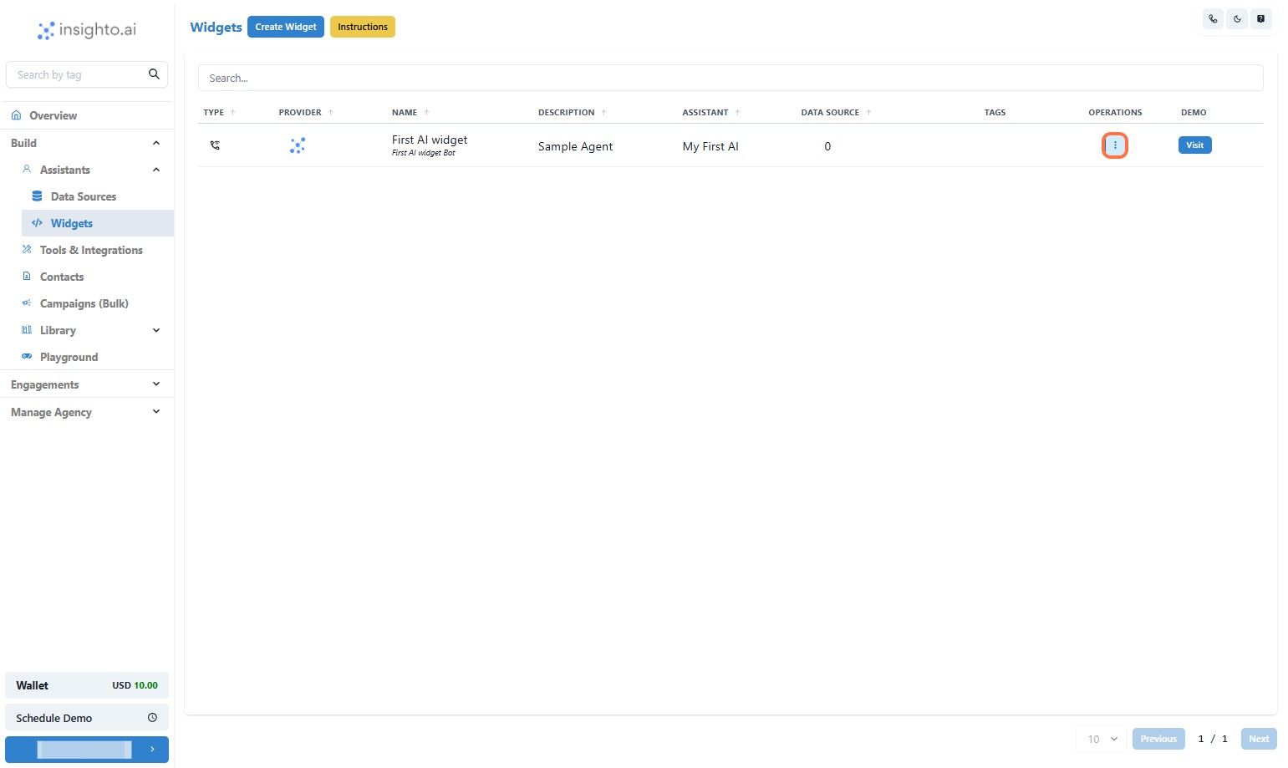This screenshot has width=1288, height=768.
Task: Expand the Library submenu
Action: click(x=156, y=330)
